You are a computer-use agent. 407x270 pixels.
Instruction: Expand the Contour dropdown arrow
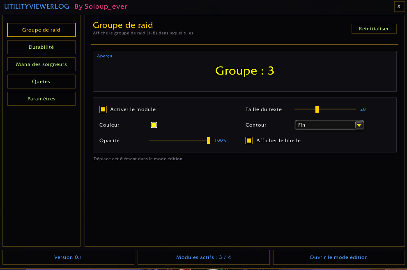click(359, 125)
